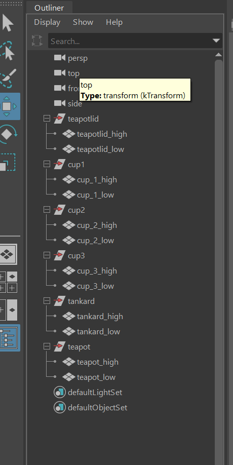This screenshot has height=465, width=233.
Task: Click the persp camera icon
Action: click(60, 58)
